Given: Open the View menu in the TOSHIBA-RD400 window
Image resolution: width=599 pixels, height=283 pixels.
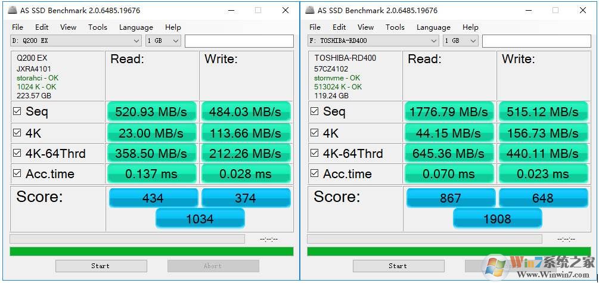Looking at the screenshot, I should [x=365, y=27].
